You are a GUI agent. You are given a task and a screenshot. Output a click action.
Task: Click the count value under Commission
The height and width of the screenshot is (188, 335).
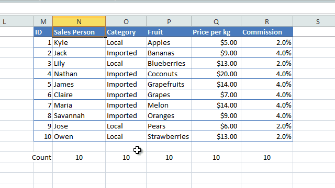tap(267, 157)
